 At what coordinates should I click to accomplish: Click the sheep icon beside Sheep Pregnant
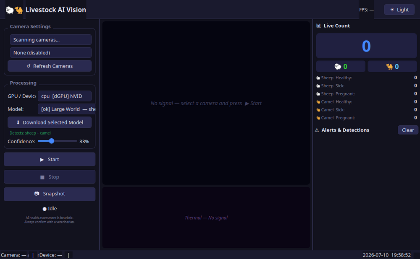click(x=318, y=94)
